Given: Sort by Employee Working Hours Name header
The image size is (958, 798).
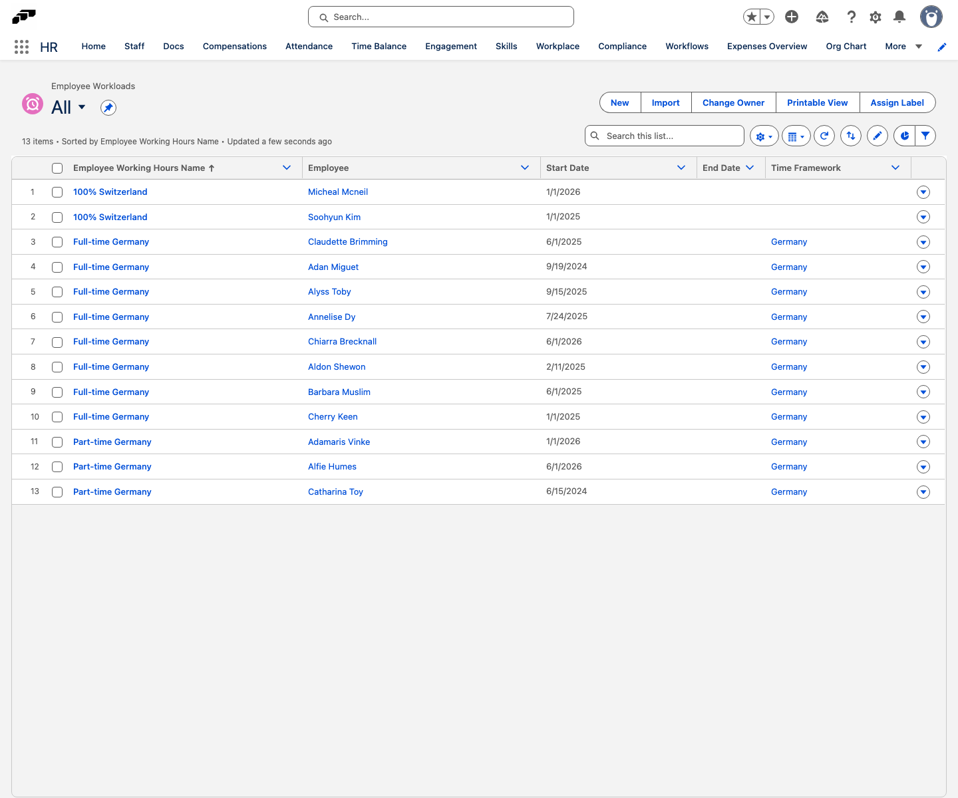Looking at the screenshot, I should 144,168.
